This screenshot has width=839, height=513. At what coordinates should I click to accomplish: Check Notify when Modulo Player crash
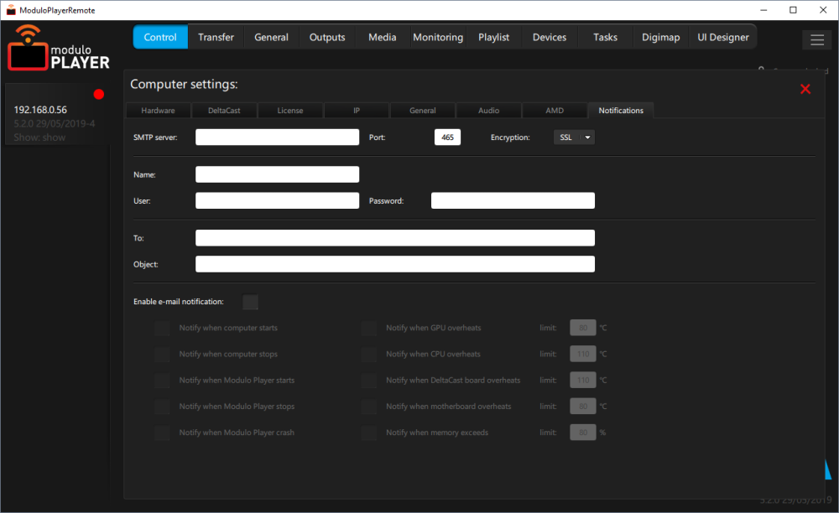(x=162, y=432)
